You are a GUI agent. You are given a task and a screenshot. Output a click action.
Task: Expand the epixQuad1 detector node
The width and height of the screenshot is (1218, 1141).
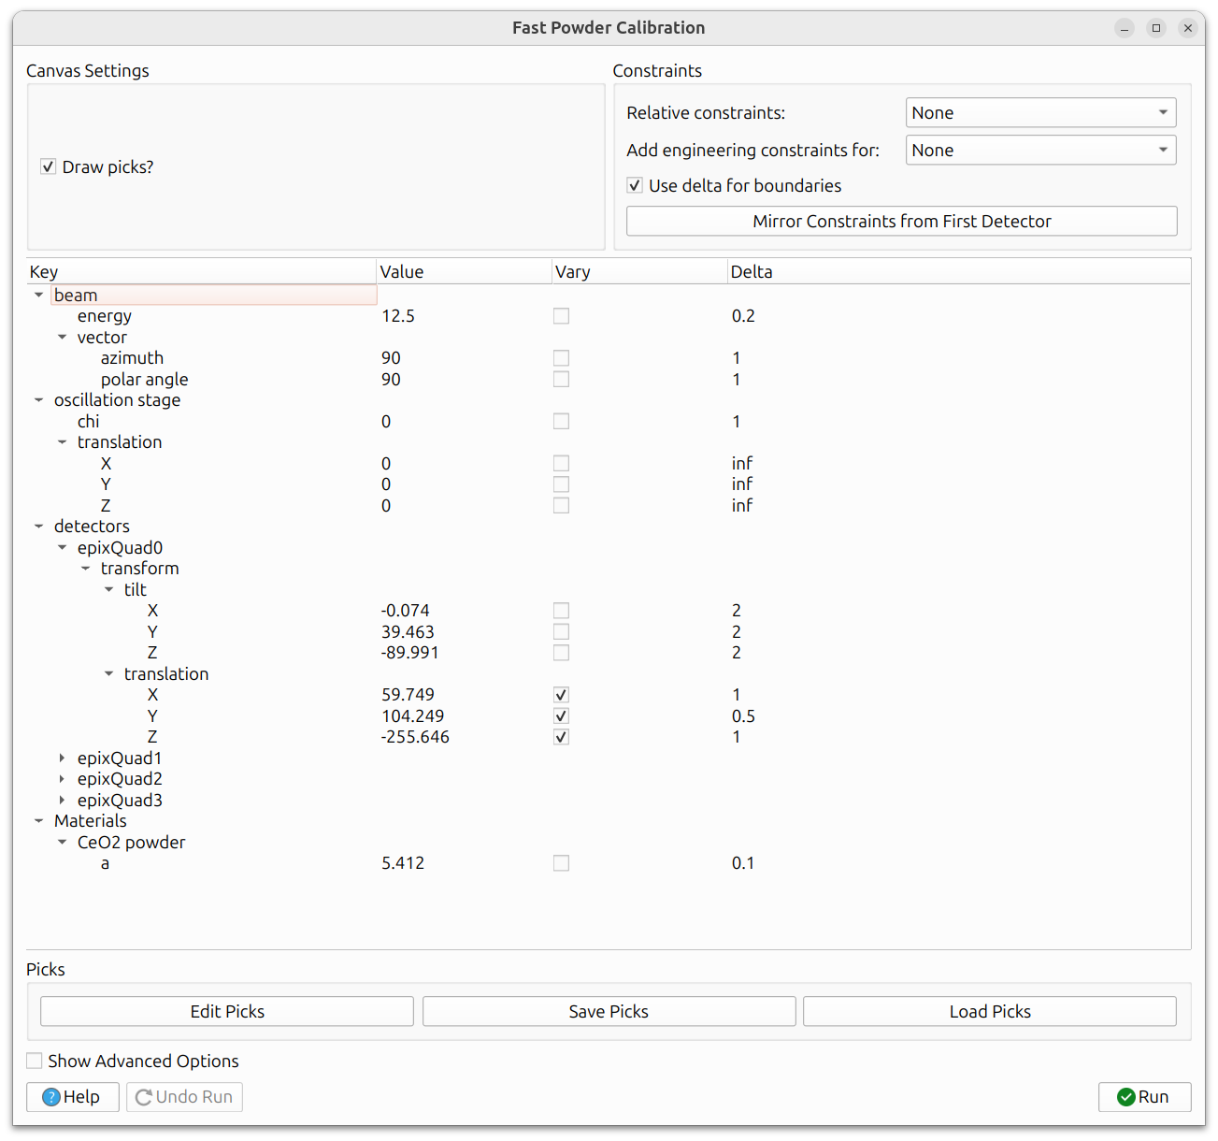pyautogui.click(x=62, y=758)
